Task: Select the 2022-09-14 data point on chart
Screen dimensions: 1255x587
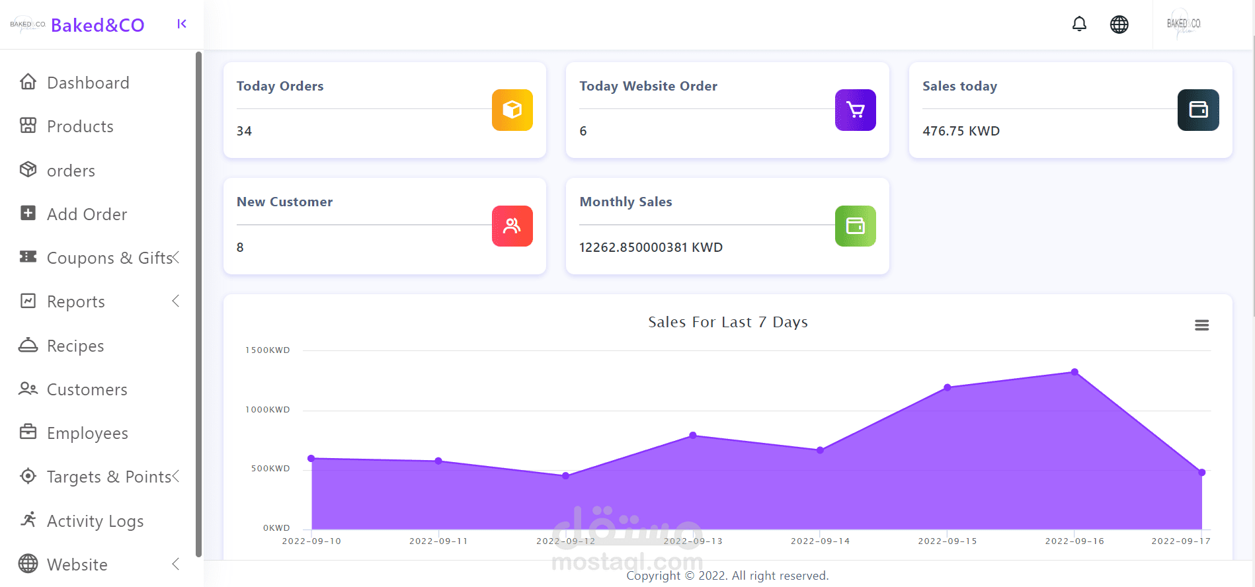Action: (820, 450)
